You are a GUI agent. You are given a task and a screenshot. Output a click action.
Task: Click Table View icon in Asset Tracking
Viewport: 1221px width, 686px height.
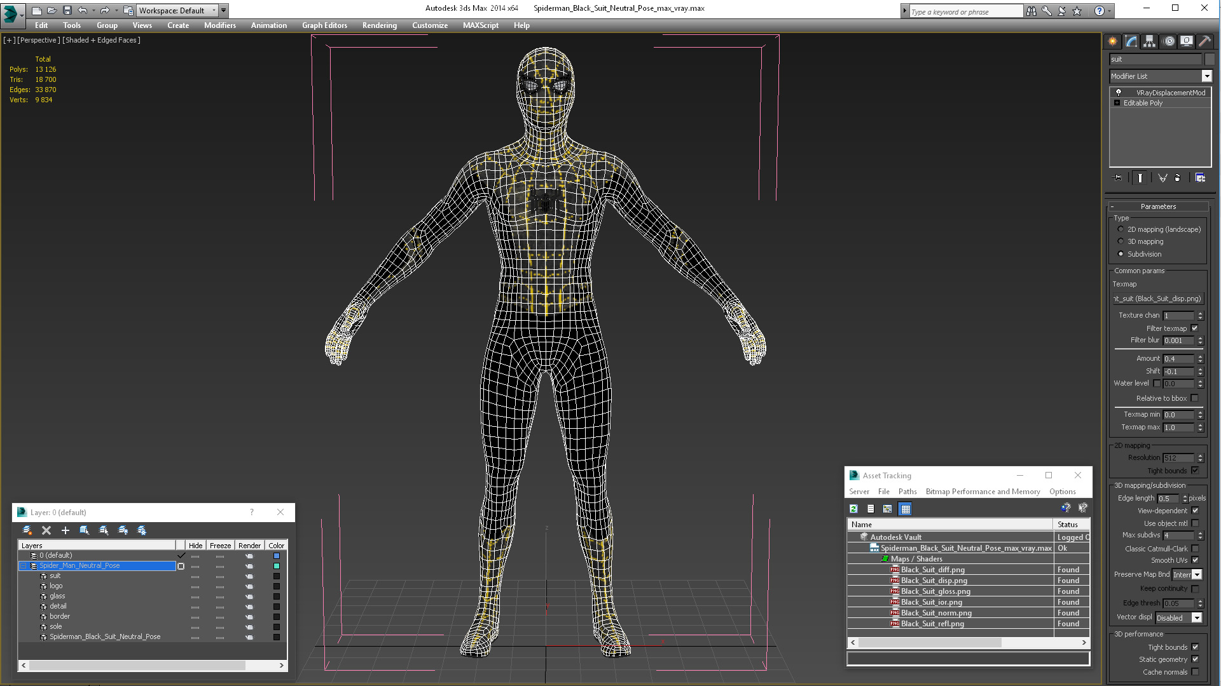906,509
